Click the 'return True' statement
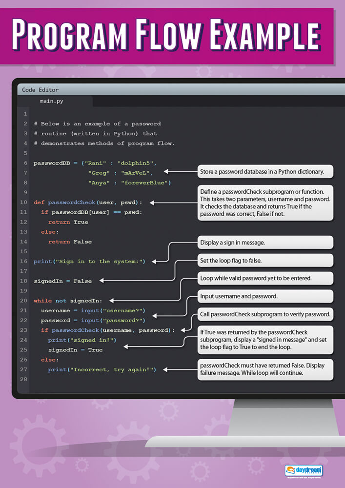This screenshot has height=488, width=345. 68,222
